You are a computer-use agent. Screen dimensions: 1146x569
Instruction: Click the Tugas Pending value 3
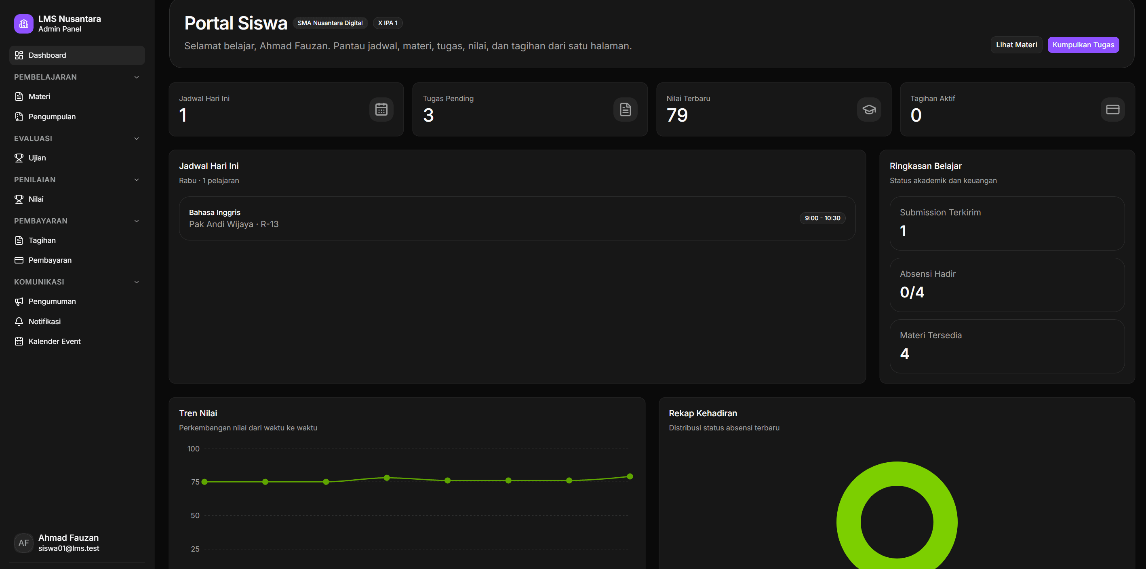tap(428, 115)
